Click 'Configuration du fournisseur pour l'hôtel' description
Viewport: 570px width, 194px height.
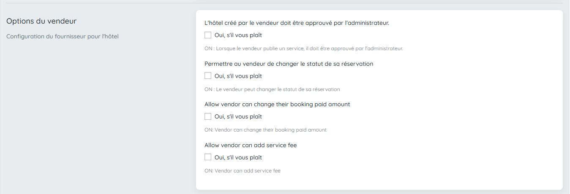(63, 37)
